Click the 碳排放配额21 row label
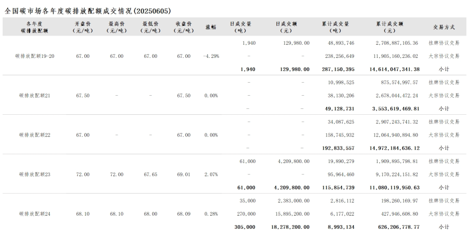The image size is (470, 233). pyautogui.click(x=35, y=96)
